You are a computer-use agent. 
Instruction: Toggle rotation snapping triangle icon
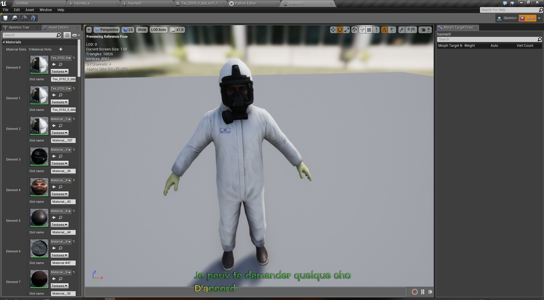(384, 29)
